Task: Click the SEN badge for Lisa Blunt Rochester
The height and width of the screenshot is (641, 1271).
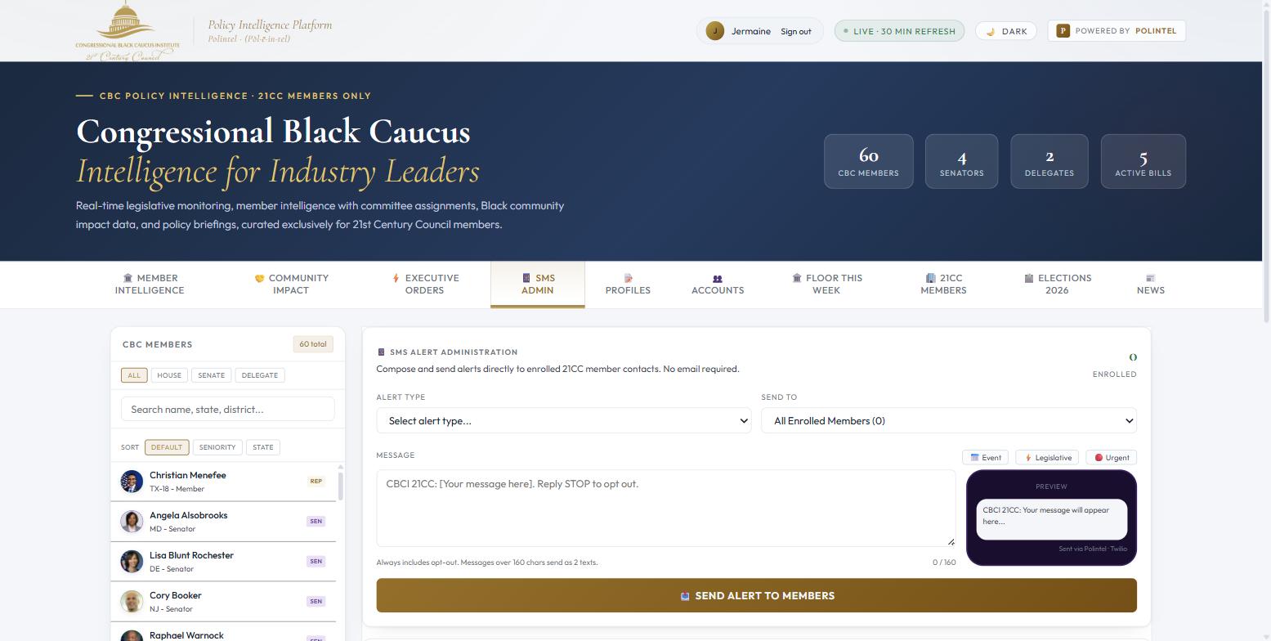Action: click(x=316, y=562)
